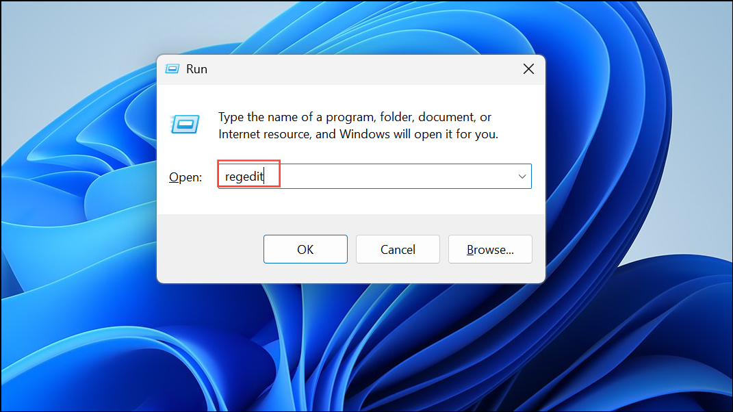The height and width of the screenshot is (412, 733).
Task: Close the Run dialog with the X
Action: pos(528,69)
